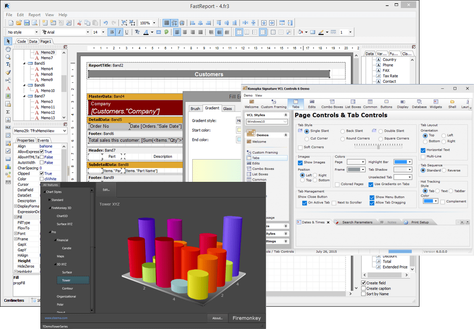This screenshot has height=329, width=474.
Task: Click the Save report icon
Action: click(27, 23)
